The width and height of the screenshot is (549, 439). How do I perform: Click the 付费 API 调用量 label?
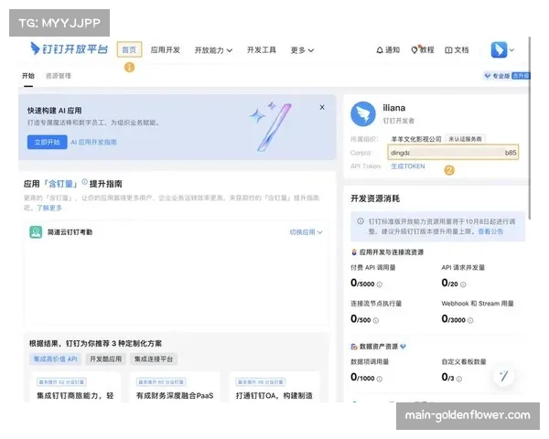[x=373, y=268]
